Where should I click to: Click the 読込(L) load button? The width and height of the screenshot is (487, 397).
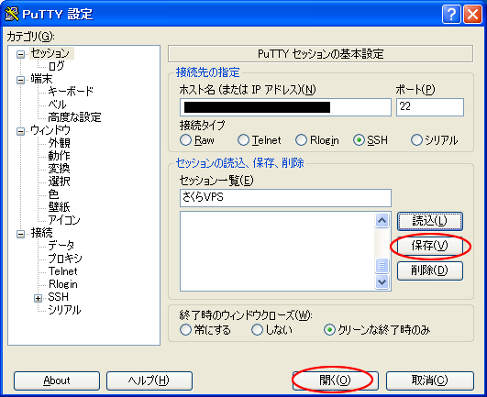click(x=430, y=221)
